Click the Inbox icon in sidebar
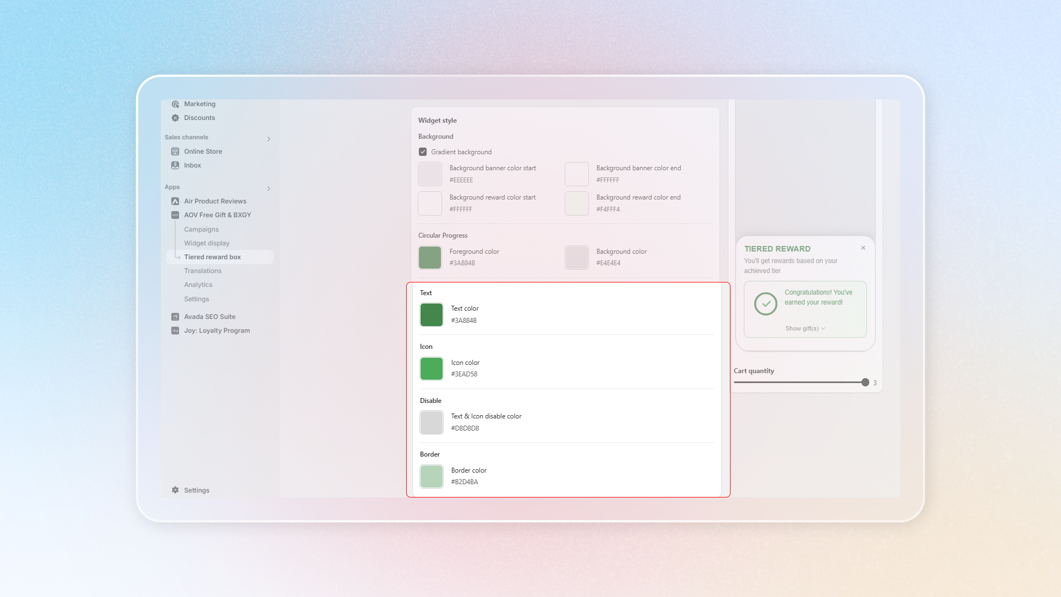 (x=175, y=165)
